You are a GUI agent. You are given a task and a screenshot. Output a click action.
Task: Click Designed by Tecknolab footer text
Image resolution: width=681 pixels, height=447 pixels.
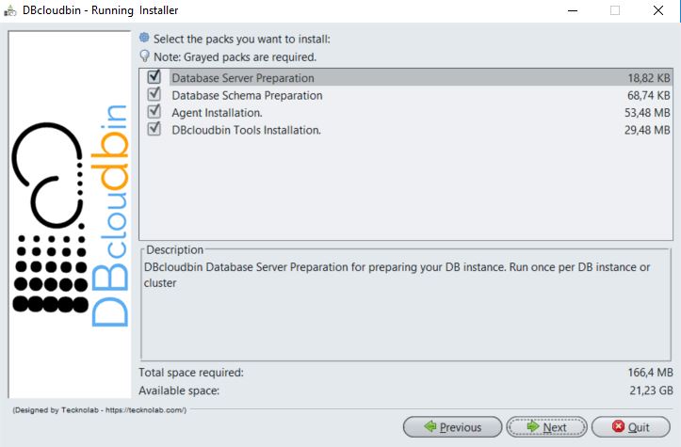click(x=100, y=410)
